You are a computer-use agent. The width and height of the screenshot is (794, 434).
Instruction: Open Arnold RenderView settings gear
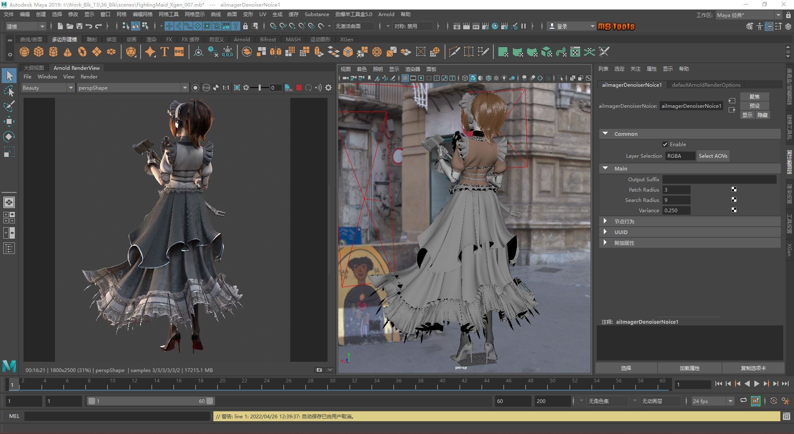[328, 88]
